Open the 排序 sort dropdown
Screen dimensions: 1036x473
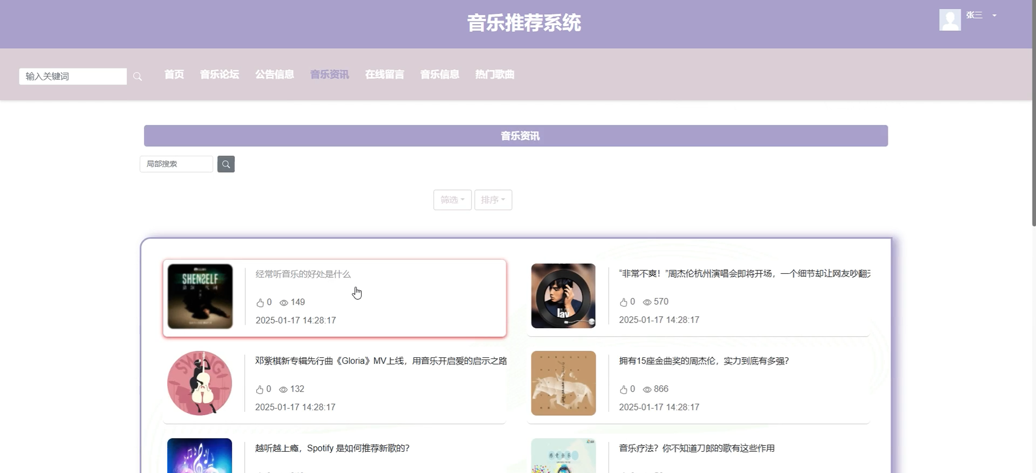493,200
